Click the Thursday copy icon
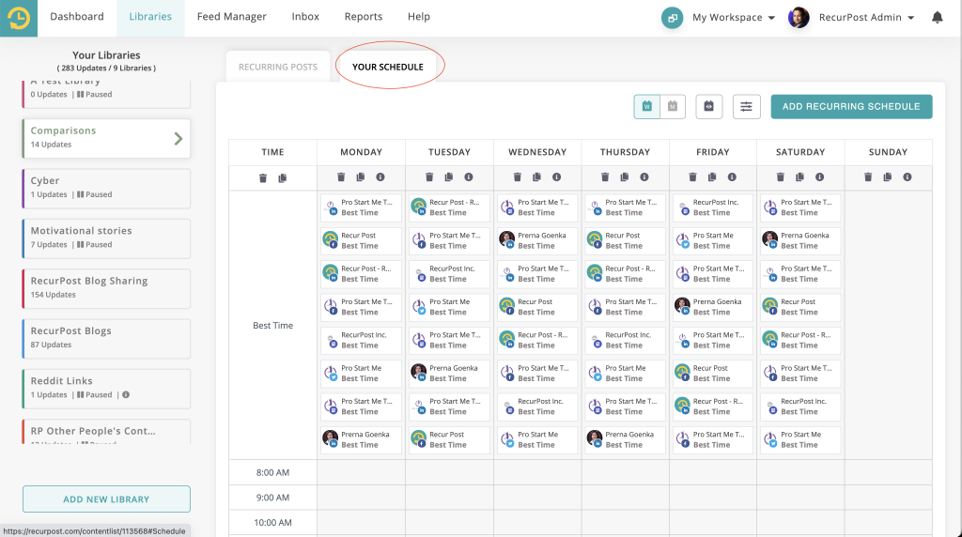The height and width of the screenshot is (537, 962). pos(624,177)
